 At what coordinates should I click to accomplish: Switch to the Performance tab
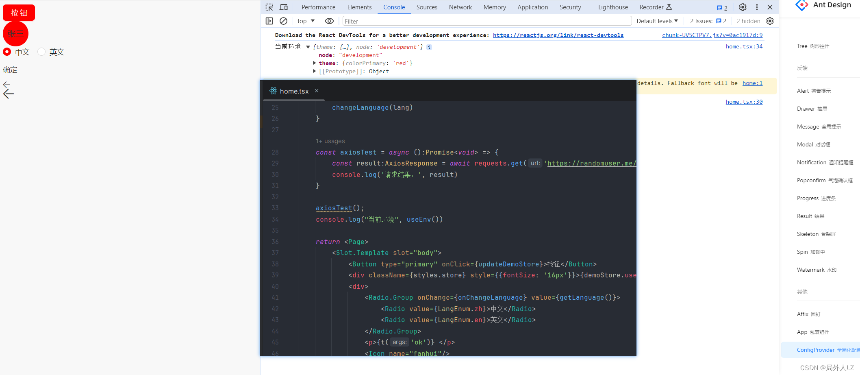pyautogui.click(x=319, y=7)
